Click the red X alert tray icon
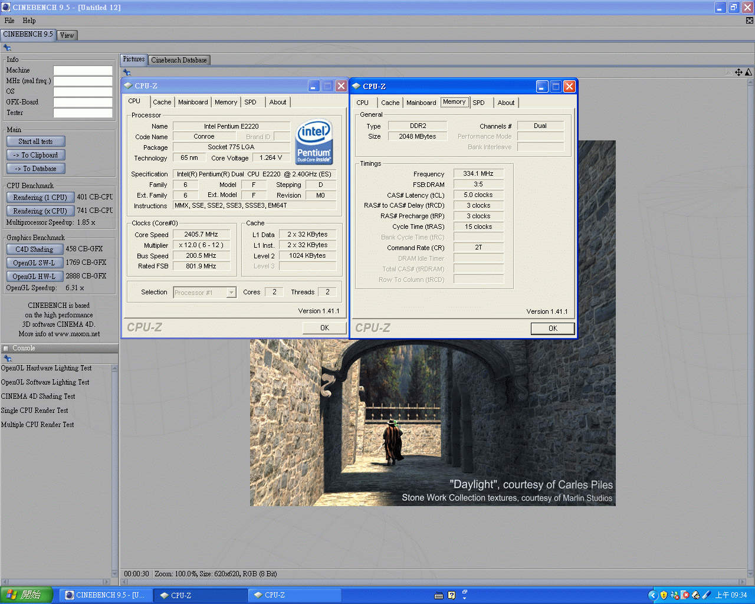The height and width of the screenshot is (604, 755). [685, 595]
